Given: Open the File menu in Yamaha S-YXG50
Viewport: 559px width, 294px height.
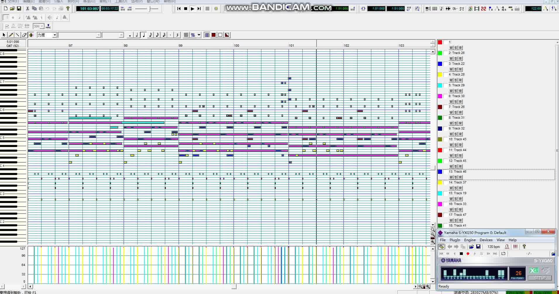Looking at the screenshot, I should pos(443,240).
